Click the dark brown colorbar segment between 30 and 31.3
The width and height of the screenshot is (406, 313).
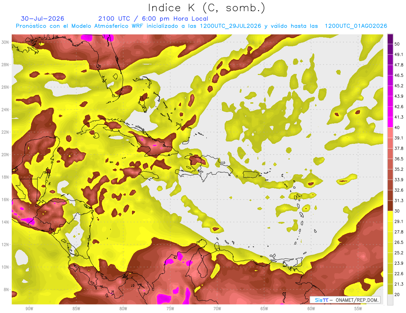(x=390, y=206)
